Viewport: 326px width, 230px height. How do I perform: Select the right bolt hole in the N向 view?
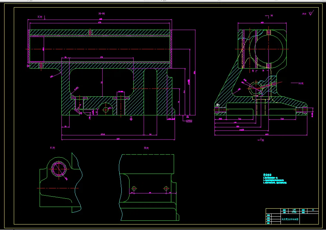pyautogui.click(x=166, y=188)
